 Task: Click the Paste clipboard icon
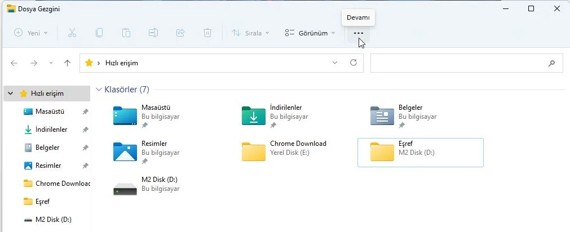[126, 33]
